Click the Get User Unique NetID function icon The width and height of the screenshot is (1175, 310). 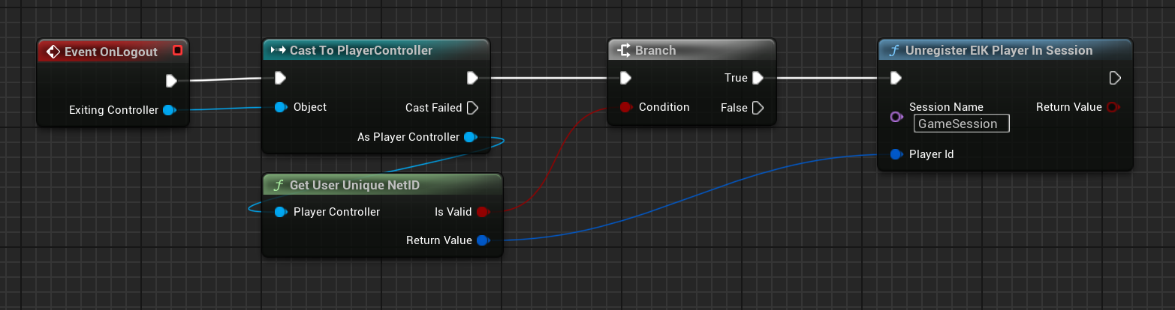point(277,186)
